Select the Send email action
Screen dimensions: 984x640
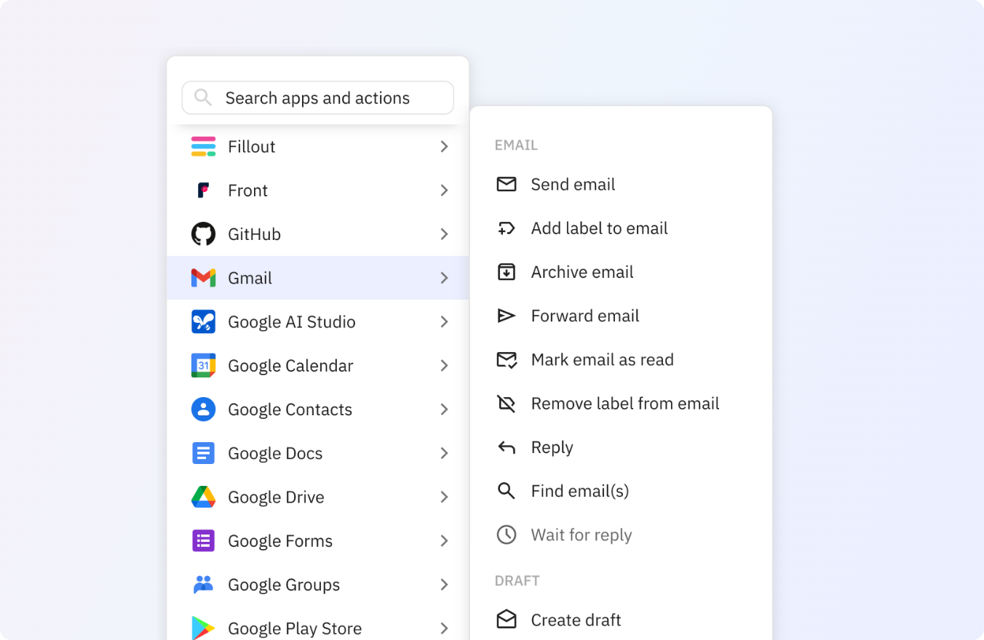573,185
